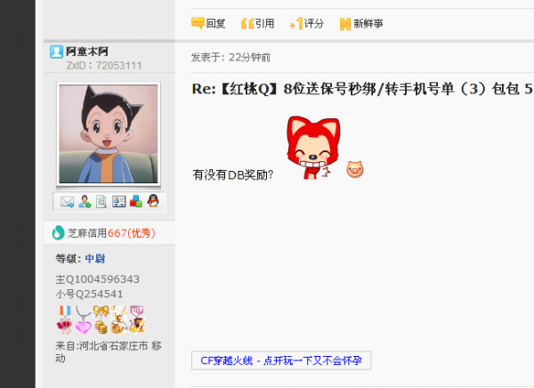This screenshot has height=388, width=534.
Task: Open the profile card icon
Action: [x=119, y=202]
